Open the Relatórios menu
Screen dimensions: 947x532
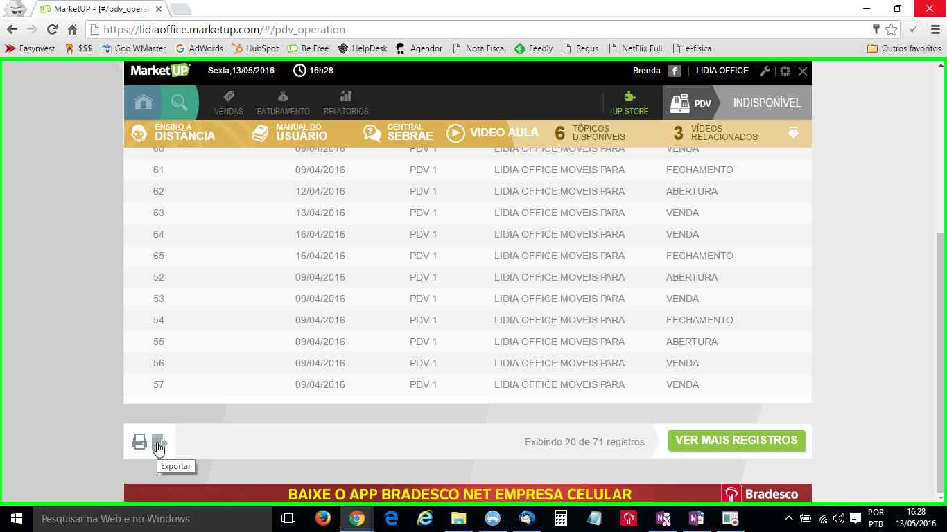click(x=346, y=103)
